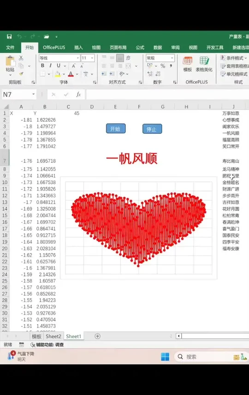Click 套用表格格式 format as table button
The image size is (249, 395).
pos(234,66)
